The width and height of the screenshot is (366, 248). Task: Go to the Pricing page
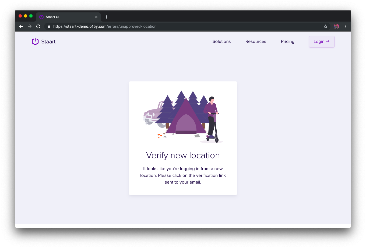(x=288, y=42)
